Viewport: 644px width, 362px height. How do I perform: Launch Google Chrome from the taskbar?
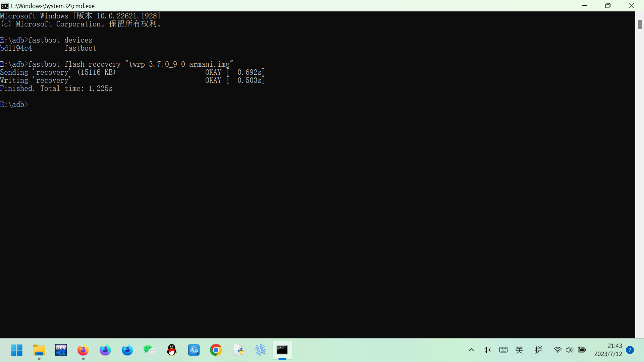[x=216, y=350]
